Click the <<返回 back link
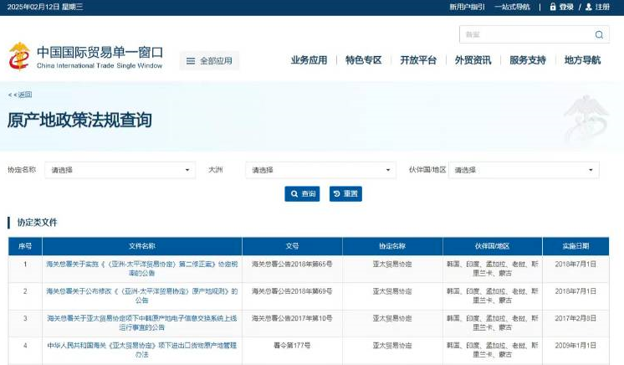Image resolution: width=624 pixels, height=365 pixels. coord(20,95)
